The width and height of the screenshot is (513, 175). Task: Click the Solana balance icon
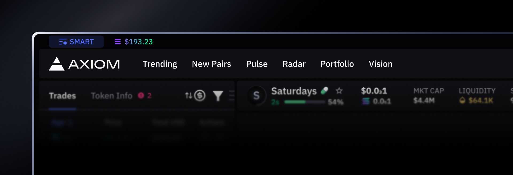[x=118, y=42]
